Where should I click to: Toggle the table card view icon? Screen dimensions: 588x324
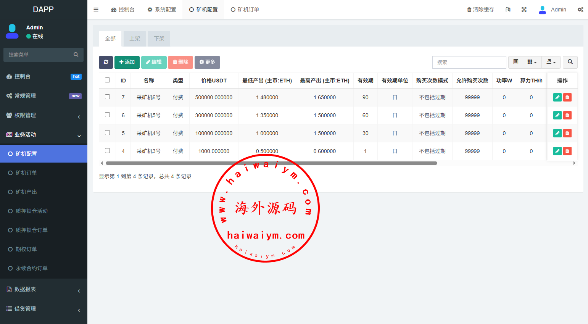(516, 62)
